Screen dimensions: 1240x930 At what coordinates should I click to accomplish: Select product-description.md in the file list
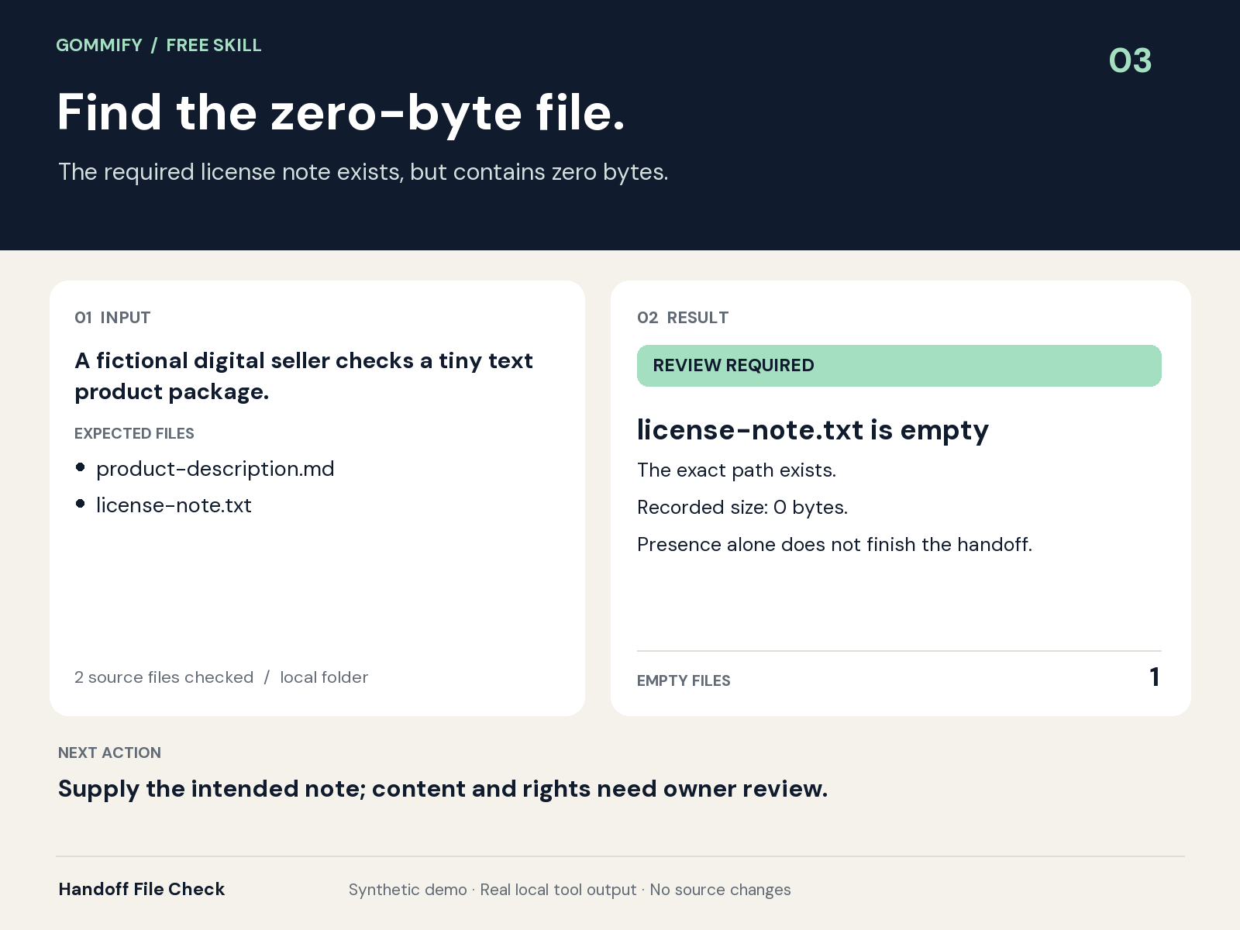pyautogui.click(x=215, y=469)
